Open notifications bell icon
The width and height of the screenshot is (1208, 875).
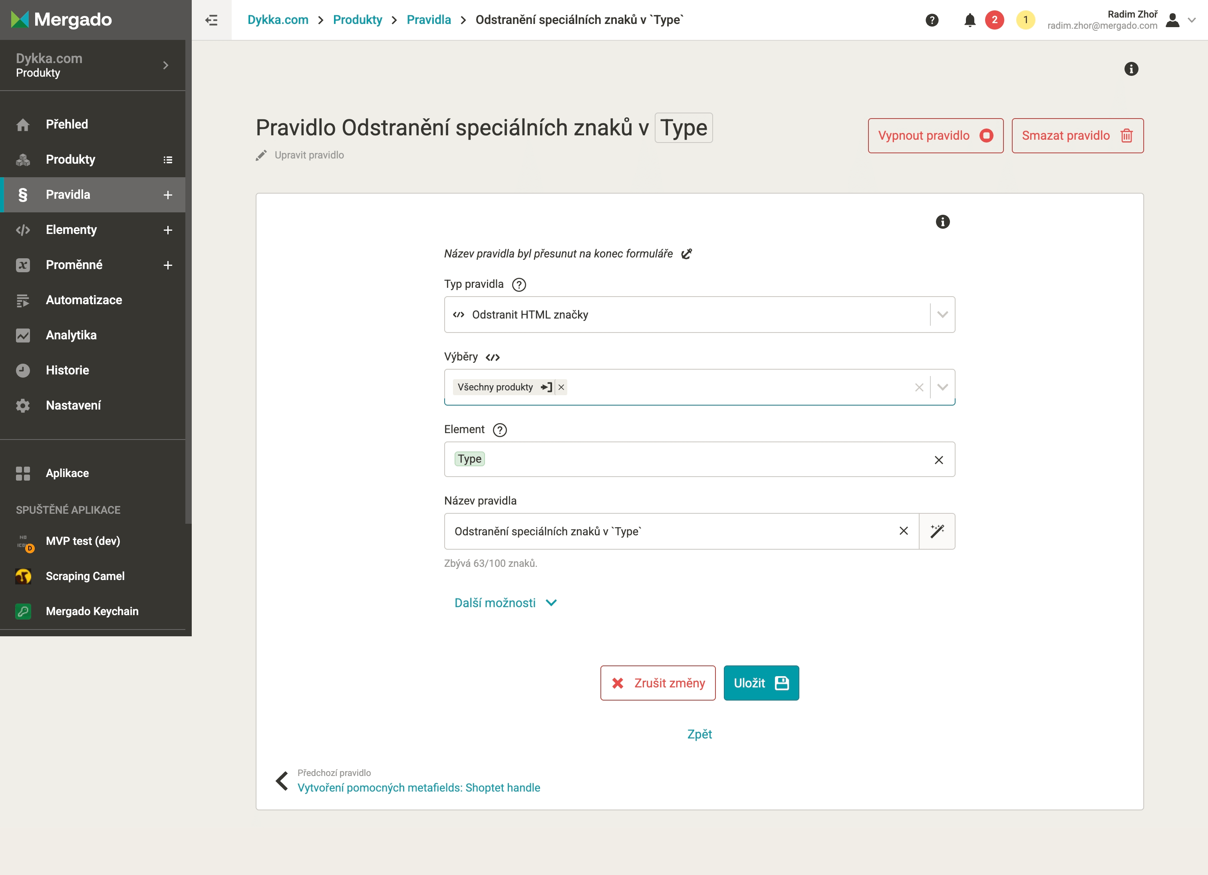tap(970, 20)
